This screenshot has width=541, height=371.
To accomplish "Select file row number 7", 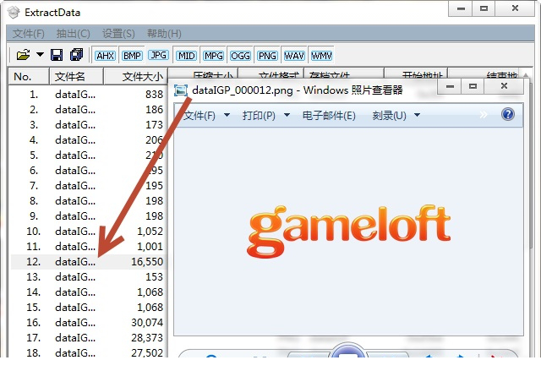I will tap(88, 186).
